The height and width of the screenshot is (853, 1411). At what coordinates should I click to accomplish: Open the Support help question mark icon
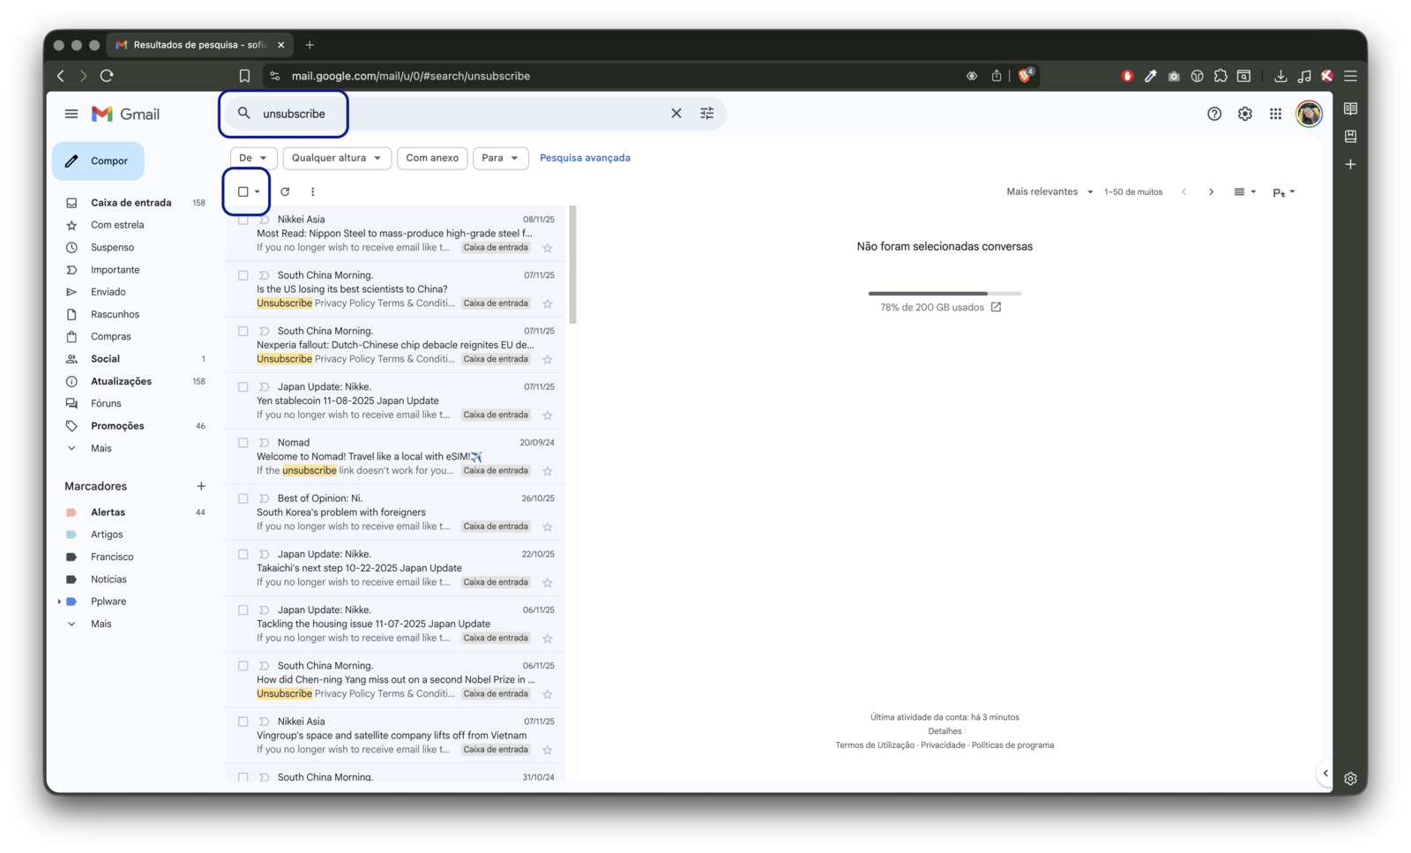coord(1214,114)
